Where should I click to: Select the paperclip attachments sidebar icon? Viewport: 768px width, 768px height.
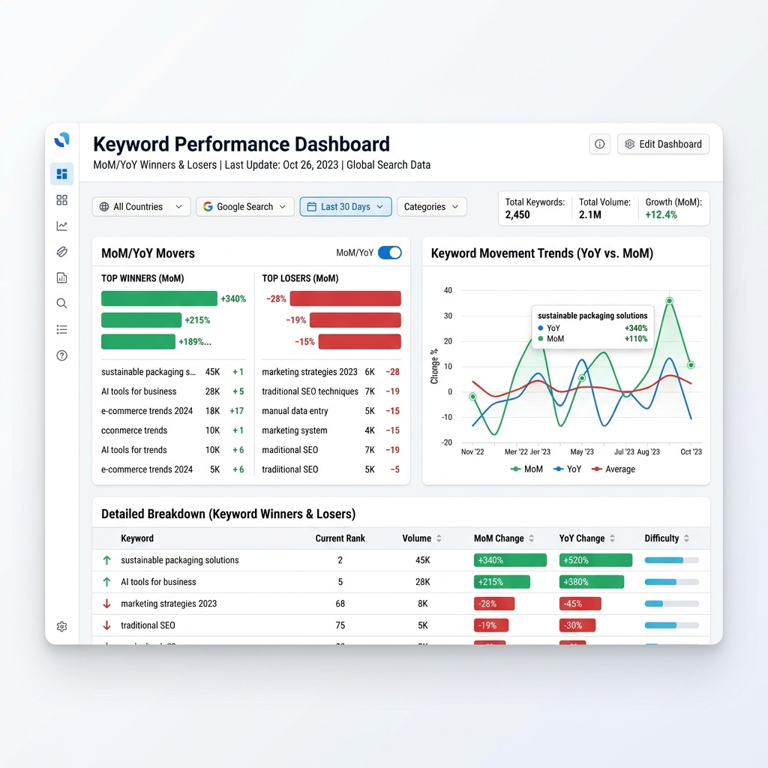[x=61, y=252]
